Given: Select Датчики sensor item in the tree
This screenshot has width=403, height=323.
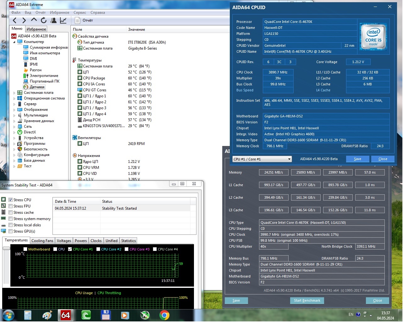Looking at the screenshot, I should (34, 87).
